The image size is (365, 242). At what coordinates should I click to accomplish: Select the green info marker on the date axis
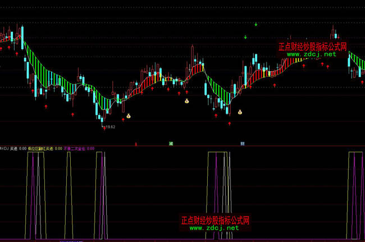pyautogui.click(x=171, y=143)
